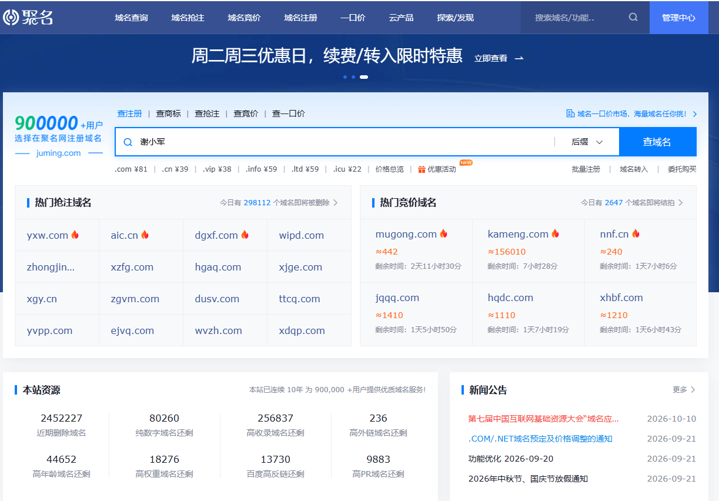This screenshot has width=719, height=501.
Task: Click the gift icon beside 优惠活动
Action: (422, 169)
